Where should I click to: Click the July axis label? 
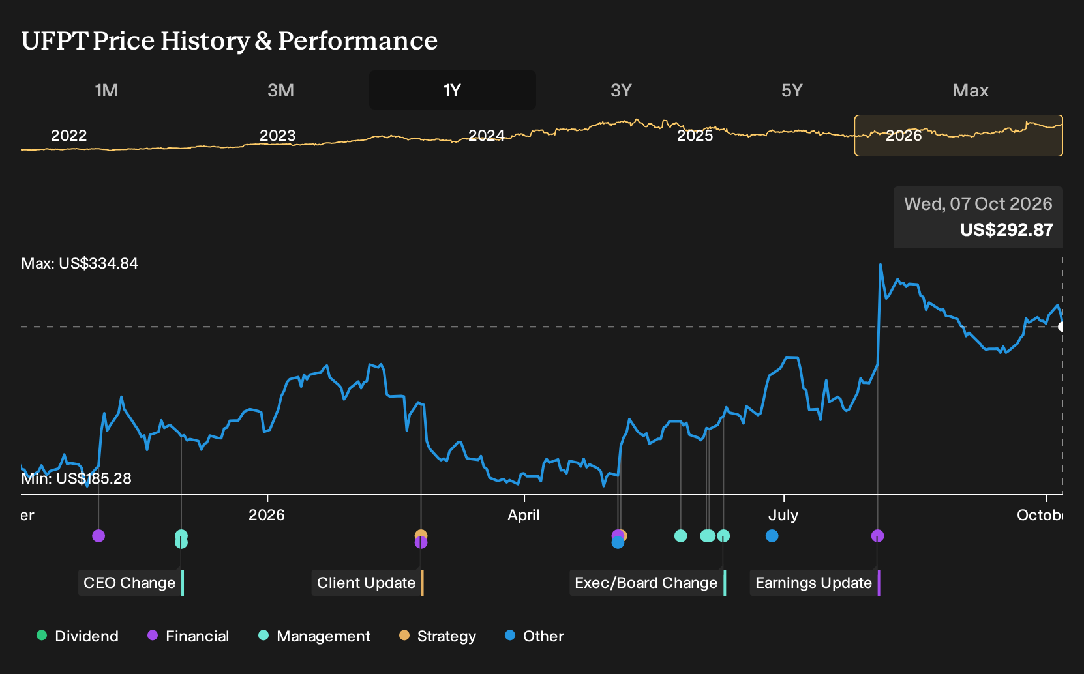pyautogui.click(x=783, y=515)
